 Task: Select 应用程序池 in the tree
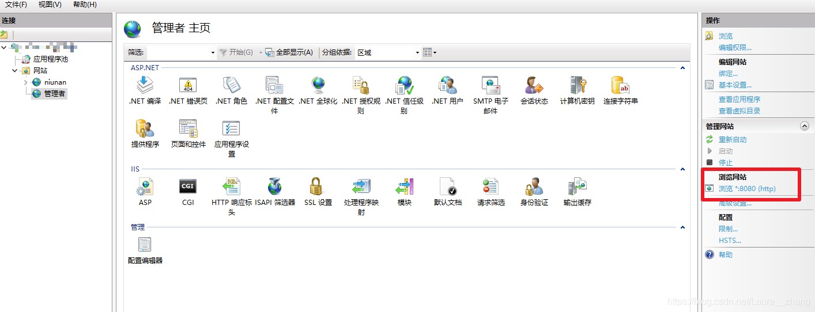(50, 59)
